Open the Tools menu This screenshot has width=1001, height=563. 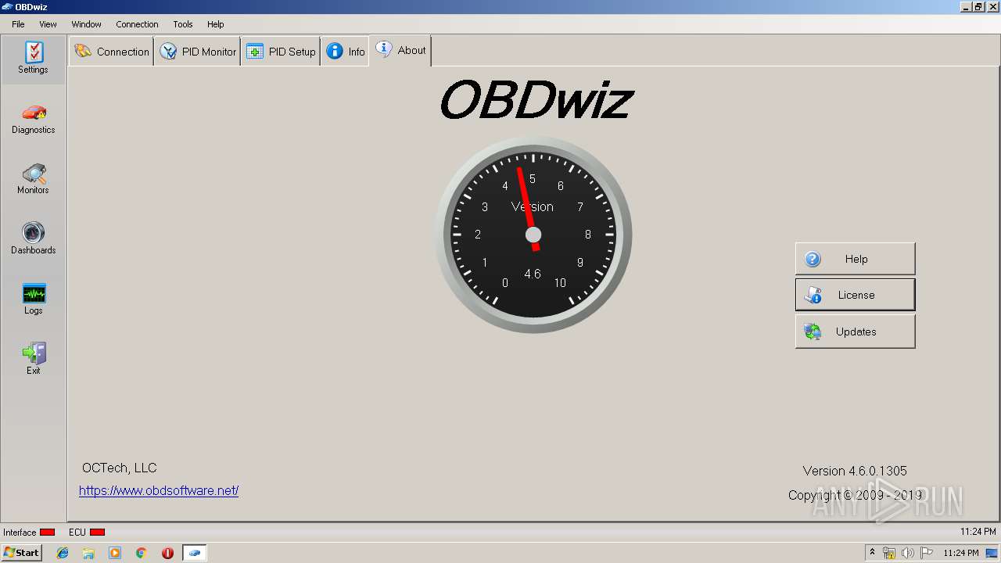click(183, 24)
